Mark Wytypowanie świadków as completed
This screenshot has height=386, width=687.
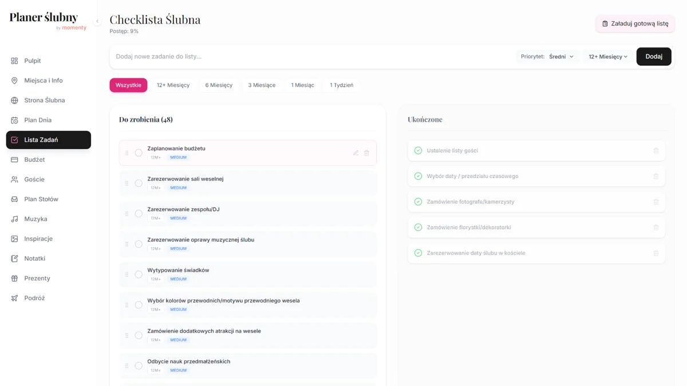coord(139,274)
